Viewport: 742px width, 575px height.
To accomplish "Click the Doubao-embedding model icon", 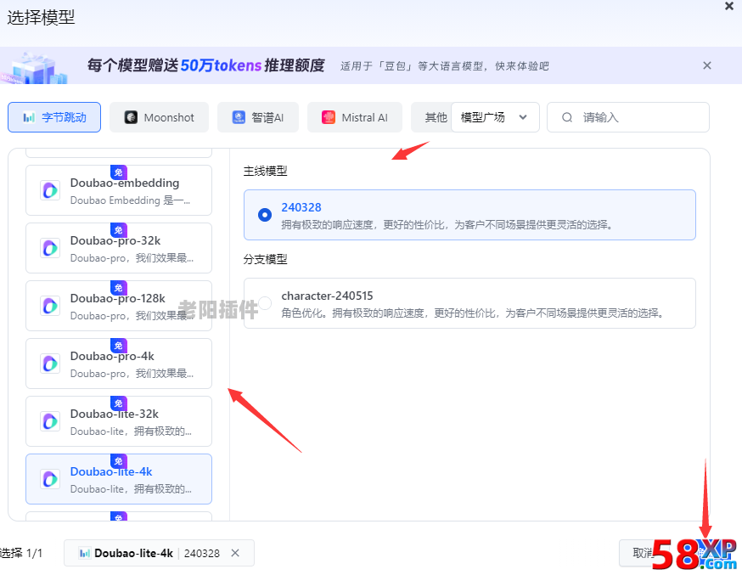I will pyautogui.click(x=50, y=190).
